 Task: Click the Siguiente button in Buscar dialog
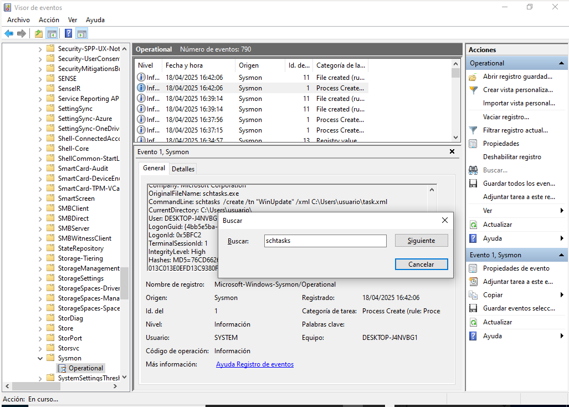(421, 241)
